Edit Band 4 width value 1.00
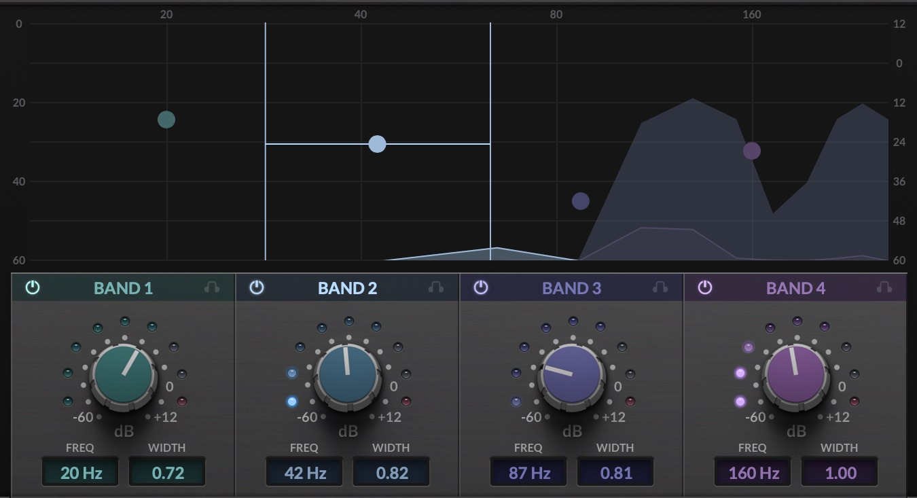This screenshot has height=498, width=917. coord(840,473)
